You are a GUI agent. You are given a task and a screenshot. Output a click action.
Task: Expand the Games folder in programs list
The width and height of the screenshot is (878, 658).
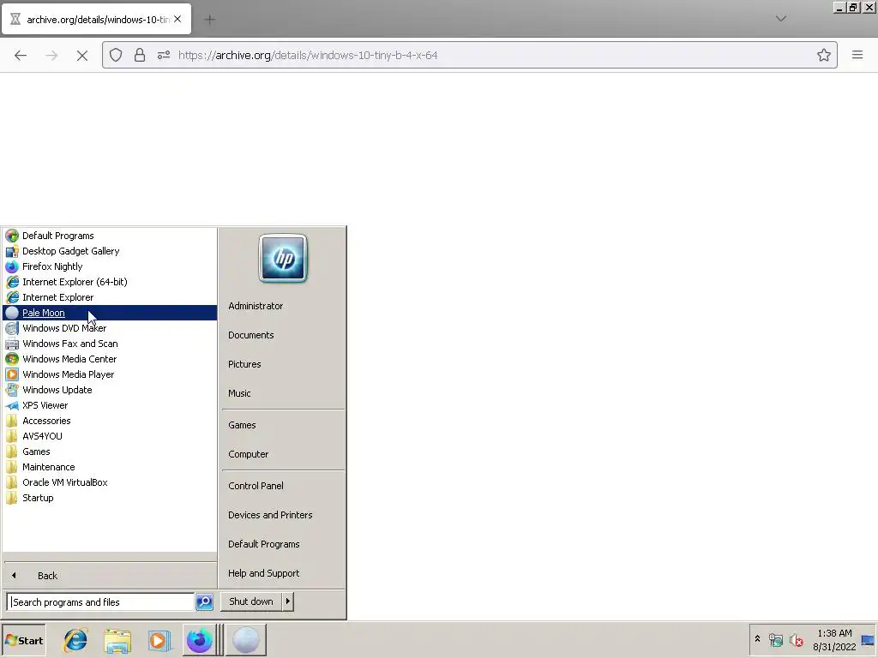tap(110, 452)
